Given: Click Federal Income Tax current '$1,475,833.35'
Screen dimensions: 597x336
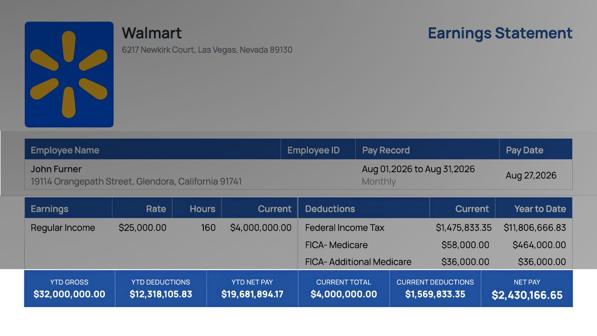Looking at the screenshot, I should pyautogui.click(x=464, y=228).
